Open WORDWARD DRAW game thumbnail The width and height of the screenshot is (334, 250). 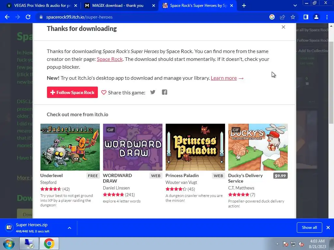(x=133, y=147)
